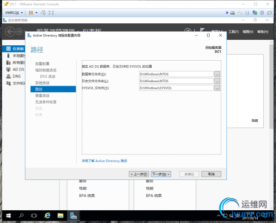Open the 帮助(H) menu
The height and width of the screenshot is (223, 276).
coord(263,32)
